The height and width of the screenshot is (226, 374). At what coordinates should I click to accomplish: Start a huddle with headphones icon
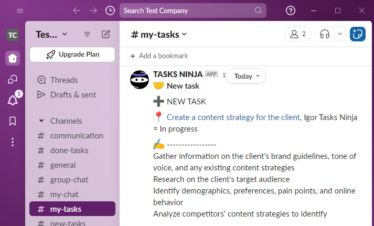pyautogui.click(x=325, y=35)
